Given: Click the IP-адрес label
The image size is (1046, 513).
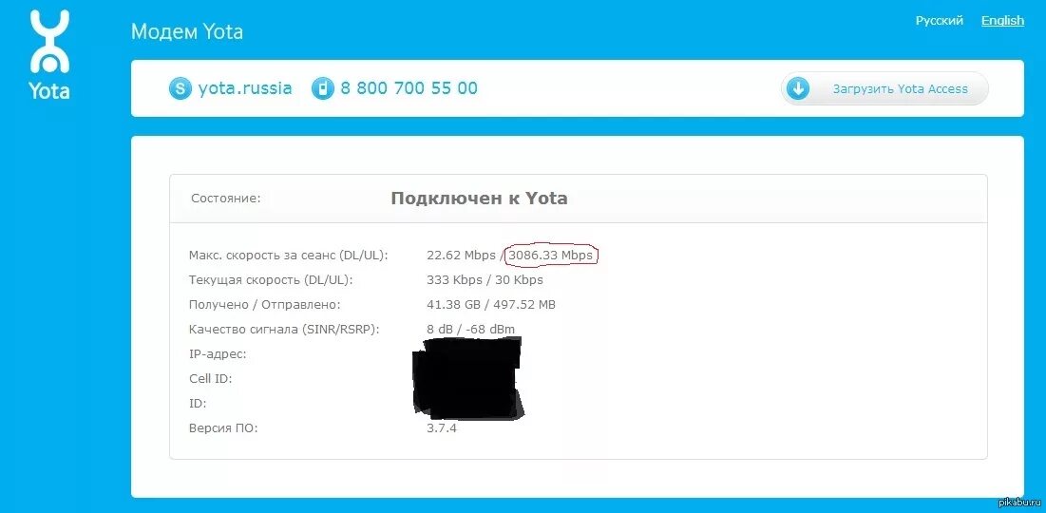Looking at the screenshot, I should pos(218,354).
